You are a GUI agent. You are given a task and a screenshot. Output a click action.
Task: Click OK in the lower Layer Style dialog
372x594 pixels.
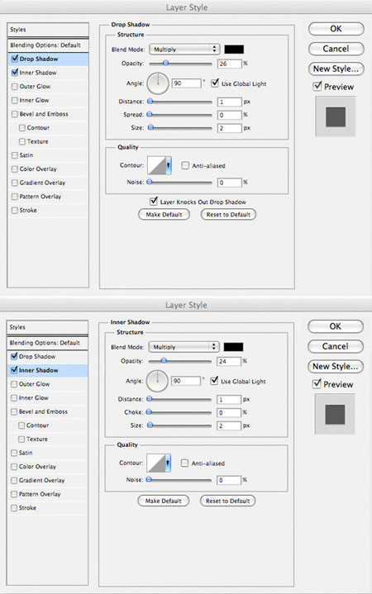pos(336,326)
